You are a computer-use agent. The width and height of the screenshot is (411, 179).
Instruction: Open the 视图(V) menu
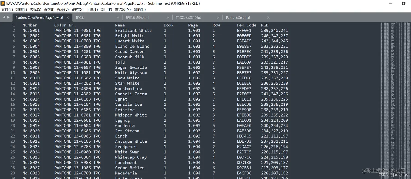pyautogui.click(x=63, y=9)
